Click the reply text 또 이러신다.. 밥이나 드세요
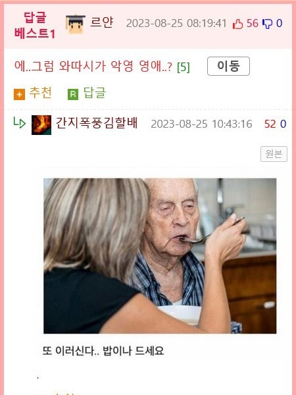The width and height of the screenshot is (296, 395). click(103, 351)
